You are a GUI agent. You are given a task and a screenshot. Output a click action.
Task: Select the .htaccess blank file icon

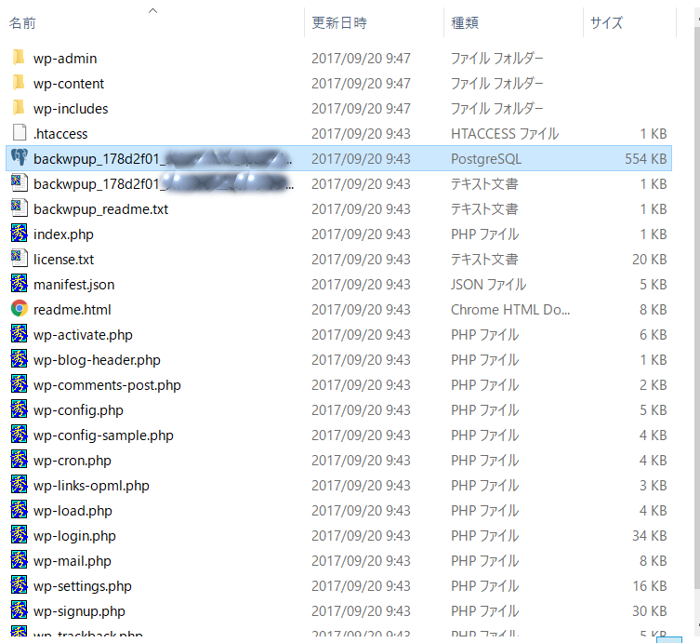pyautogui.click(x=20, y=134)
